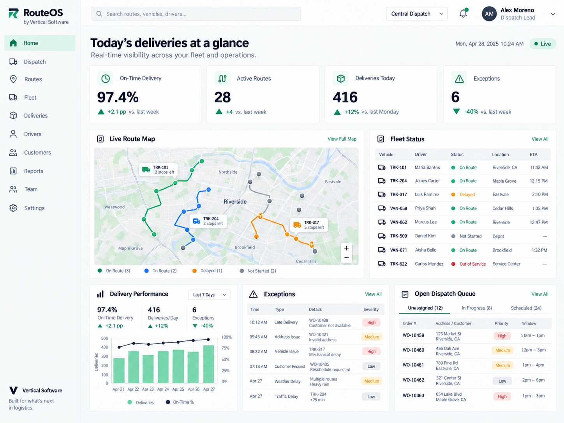This screenshot has height=423, width=564.
Task: Click the Drivers person icon in sidebar
Action: point(13,134)
